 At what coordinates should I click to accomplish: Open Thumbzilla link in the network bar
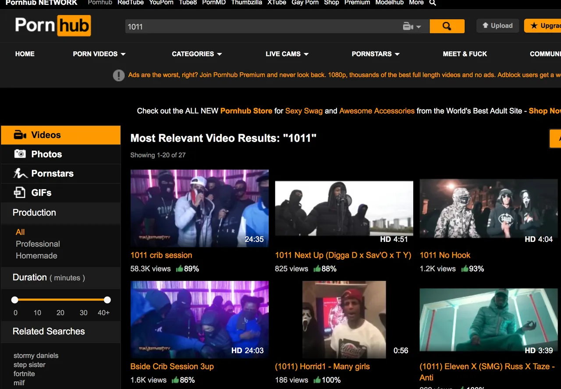(247, 3)
